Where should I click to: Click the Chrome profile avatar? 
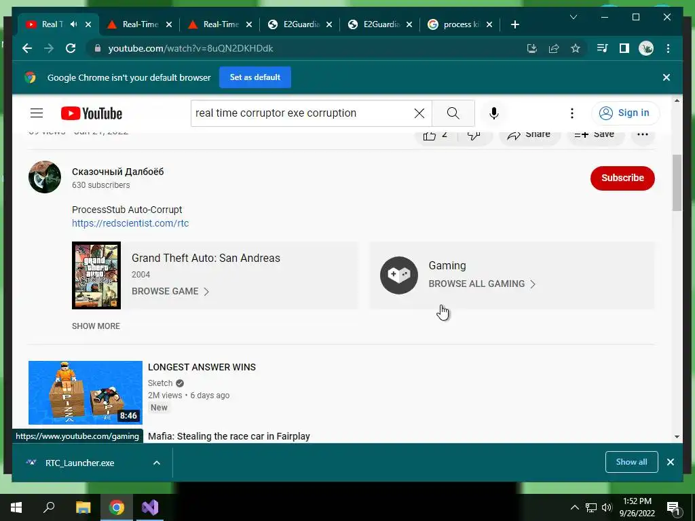646,48
